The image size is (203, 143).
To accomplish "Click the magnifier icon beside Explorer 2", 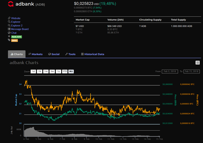I will [9, 25].
